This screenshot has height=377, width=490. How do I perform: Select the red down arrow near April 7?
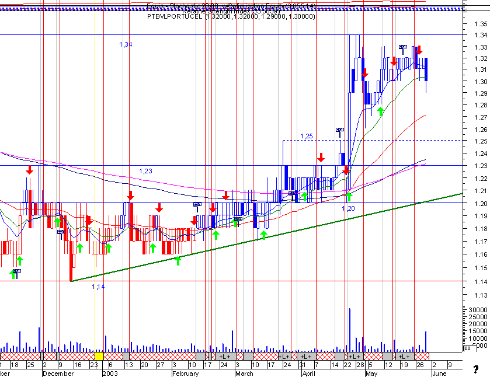[321, 158]
